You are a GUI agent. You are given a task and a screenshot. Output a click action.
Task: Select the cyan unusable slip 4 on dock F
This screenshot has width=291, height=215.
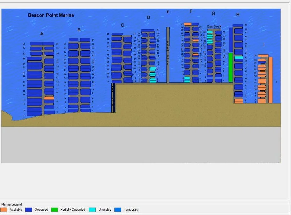pos(187,78)
